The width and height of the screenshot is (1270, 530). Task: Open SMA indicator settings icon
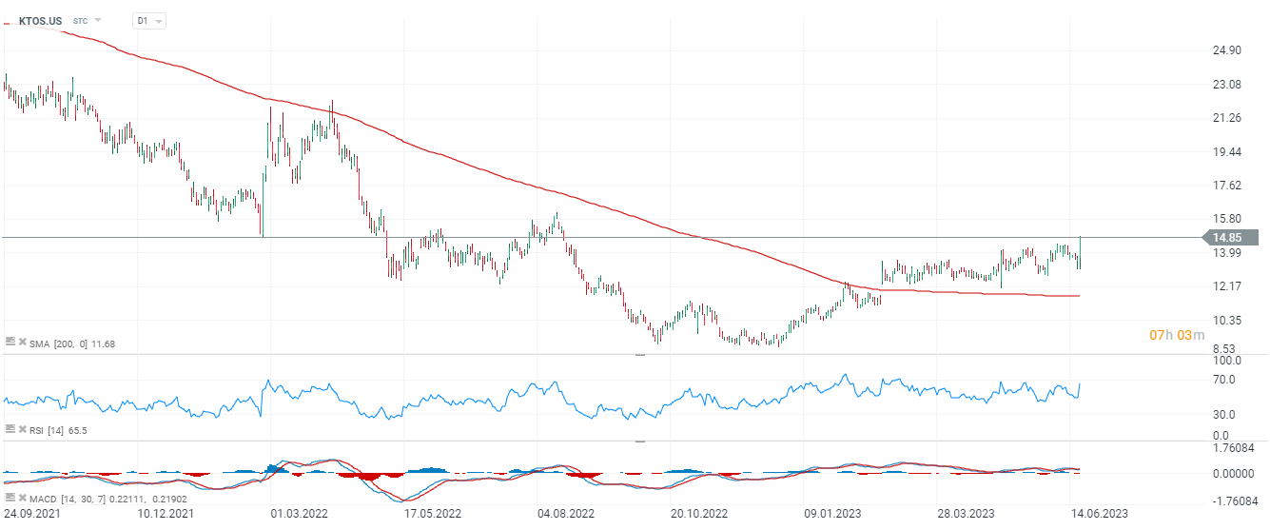point(10,343)
